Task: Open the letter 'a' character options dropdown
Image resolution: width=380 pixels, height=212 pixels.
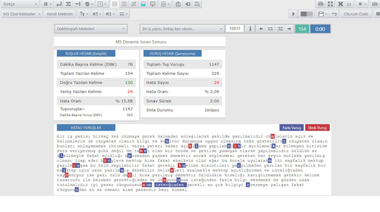Action: (47, 4)
